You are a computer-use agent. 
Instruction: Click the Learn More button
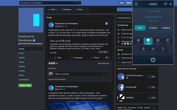(103, 52)
